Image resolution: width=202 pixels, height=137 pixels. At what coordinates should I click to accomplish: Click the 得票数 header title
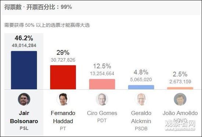(13, 7)
